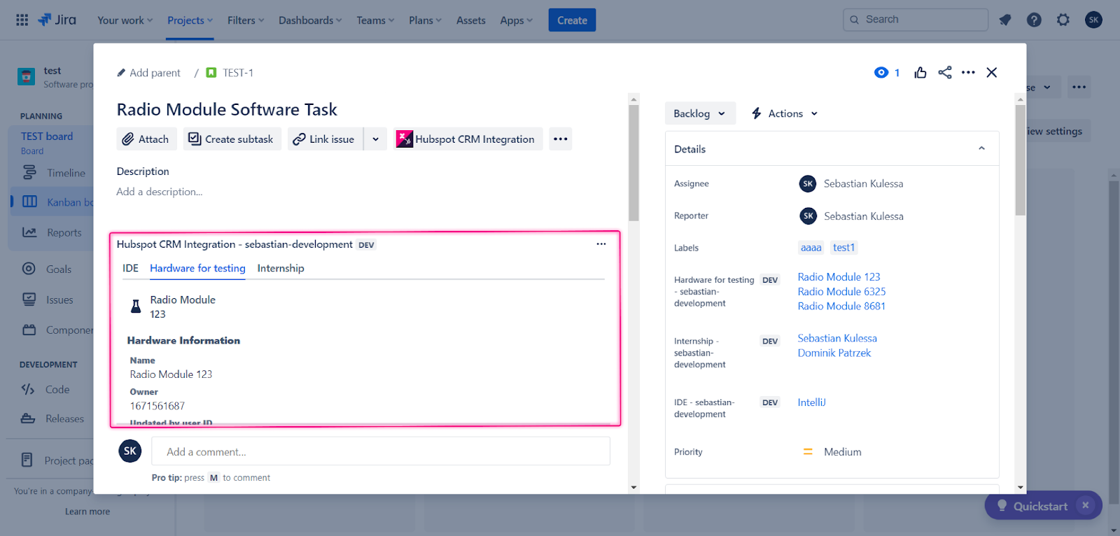Viewport: 1120px width, 536px height.
Task: Click the Radio Module 123 flask icon
Action: [136, 306]
